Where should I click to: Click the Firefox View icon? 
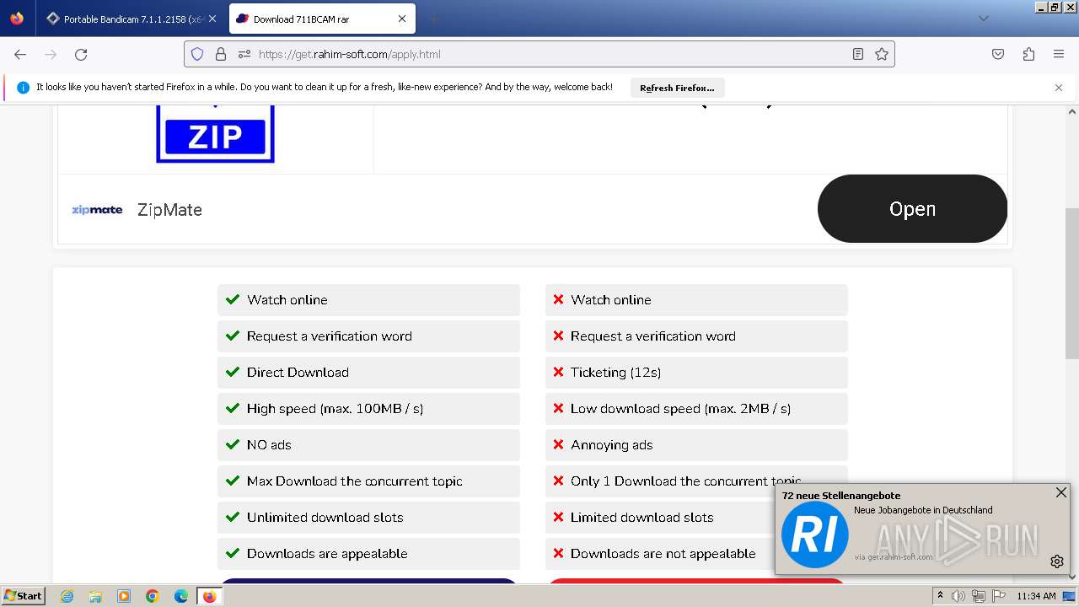point(17,19)
